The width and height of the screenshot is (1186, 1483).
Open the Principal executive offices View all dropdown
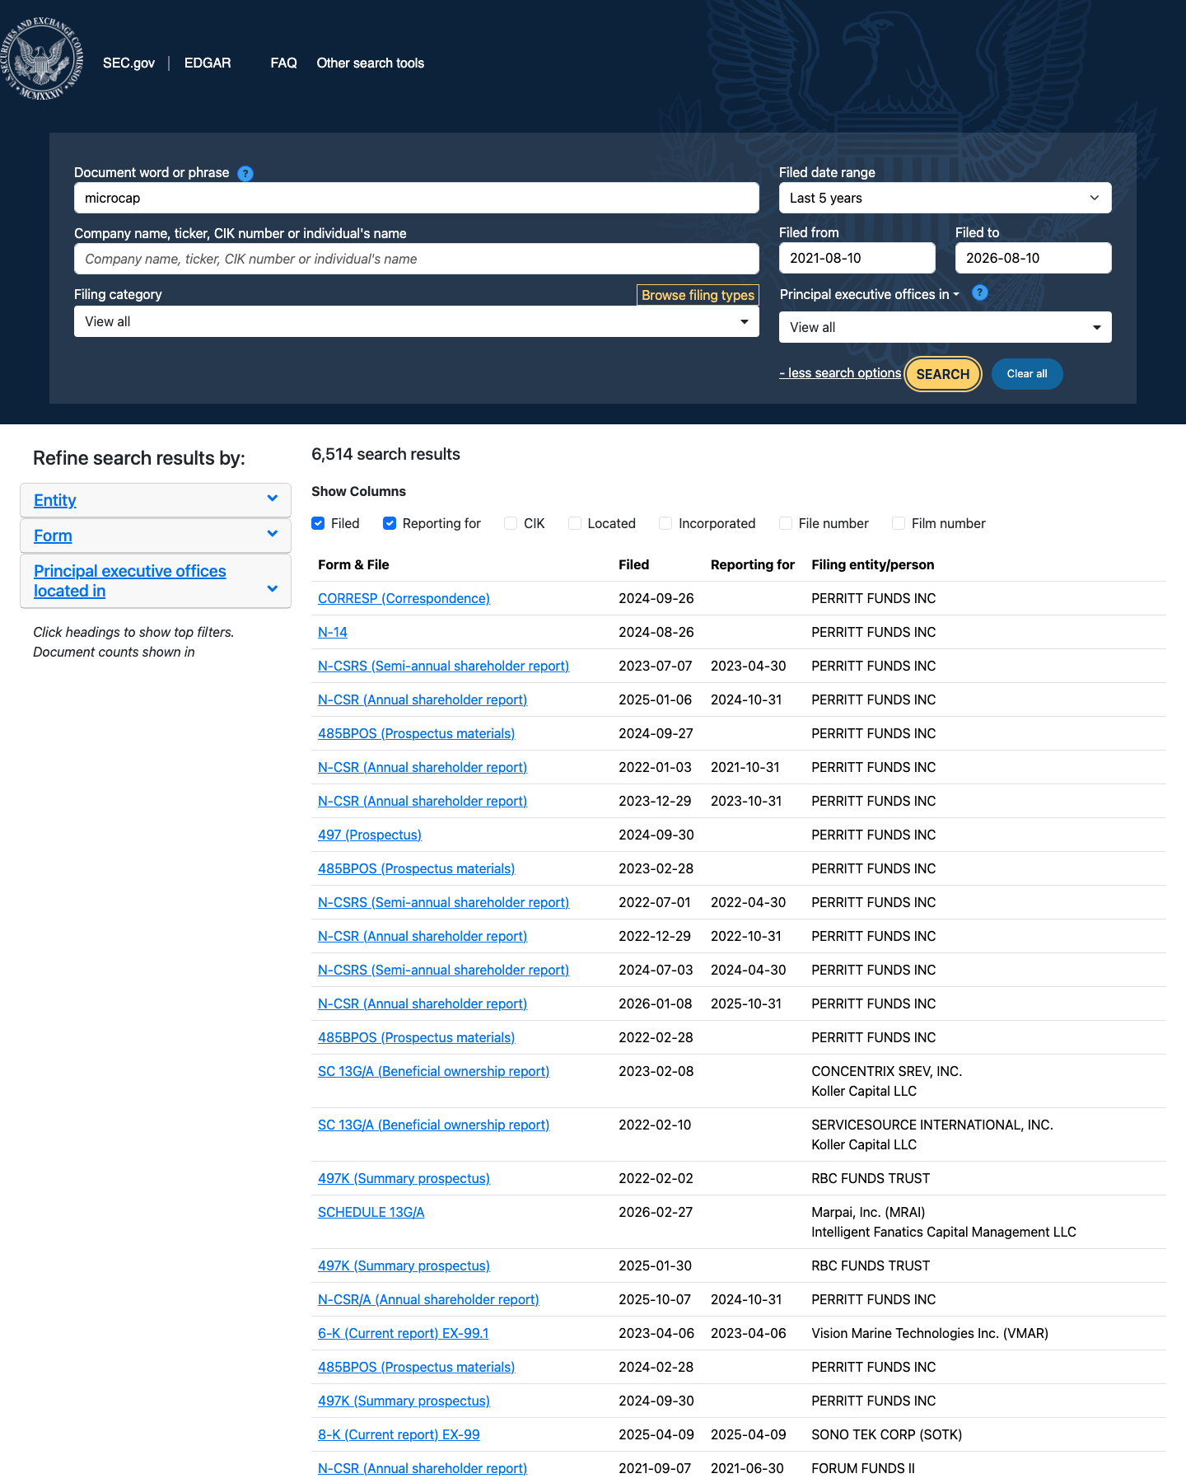click(x=945, y=327)
